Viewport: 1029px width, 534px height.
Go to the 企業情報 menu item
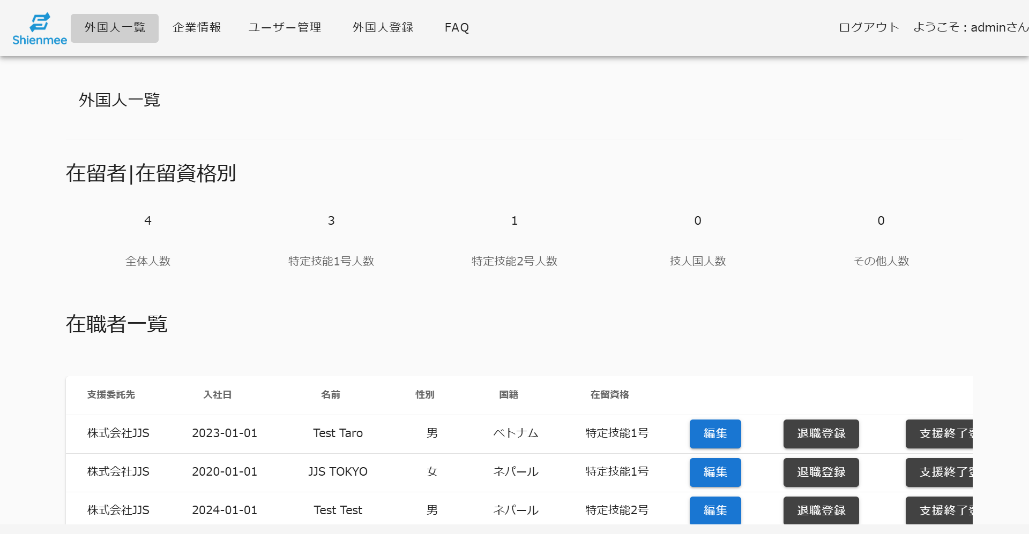(x=197, y=28)
